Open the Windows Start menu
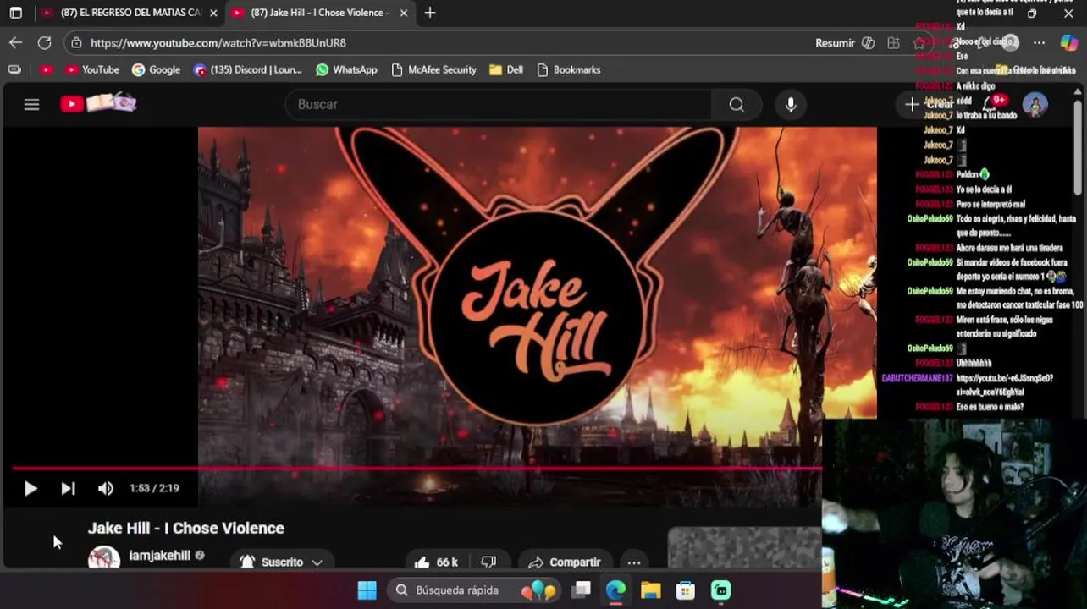 coord(367,590)
